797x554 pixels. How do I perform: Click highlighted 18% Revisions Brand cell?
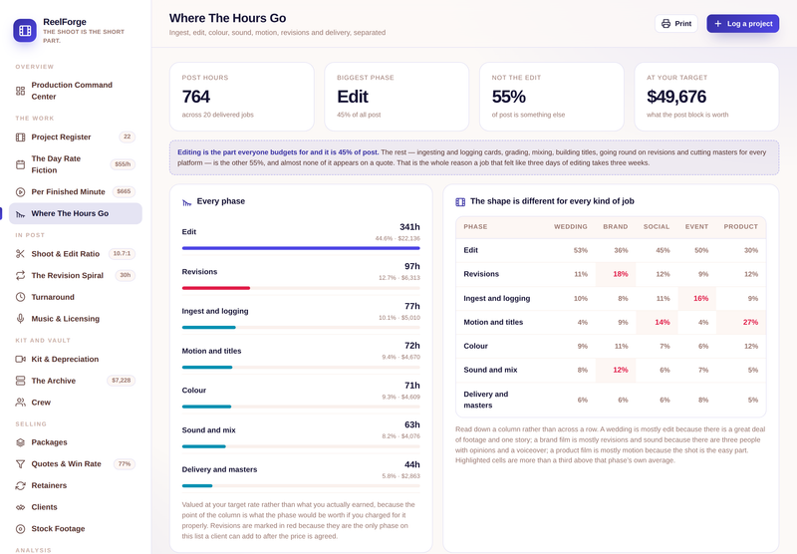coord(616,274)
